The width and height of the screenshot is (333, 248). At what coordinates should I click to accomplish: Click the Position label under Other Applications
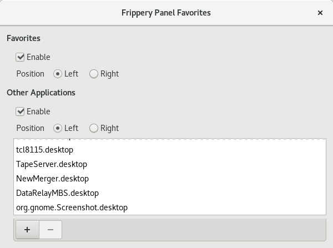pos(30,128)
